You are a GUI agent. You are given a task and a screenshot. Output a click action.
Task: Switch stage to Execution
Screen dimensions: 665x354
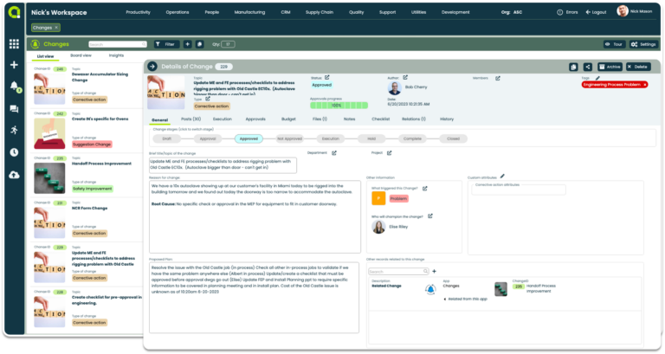[331, 138]
